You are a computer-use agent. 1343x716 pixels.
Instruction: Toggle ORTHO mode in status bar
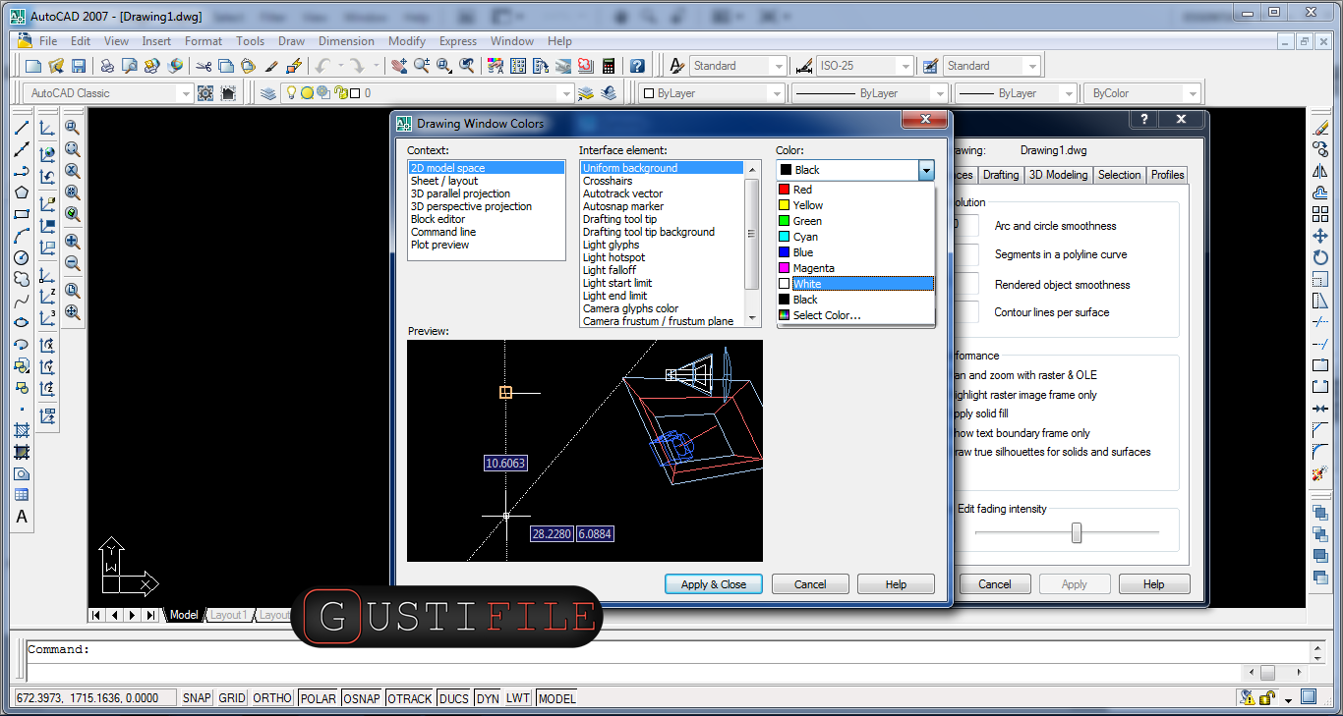272,698
